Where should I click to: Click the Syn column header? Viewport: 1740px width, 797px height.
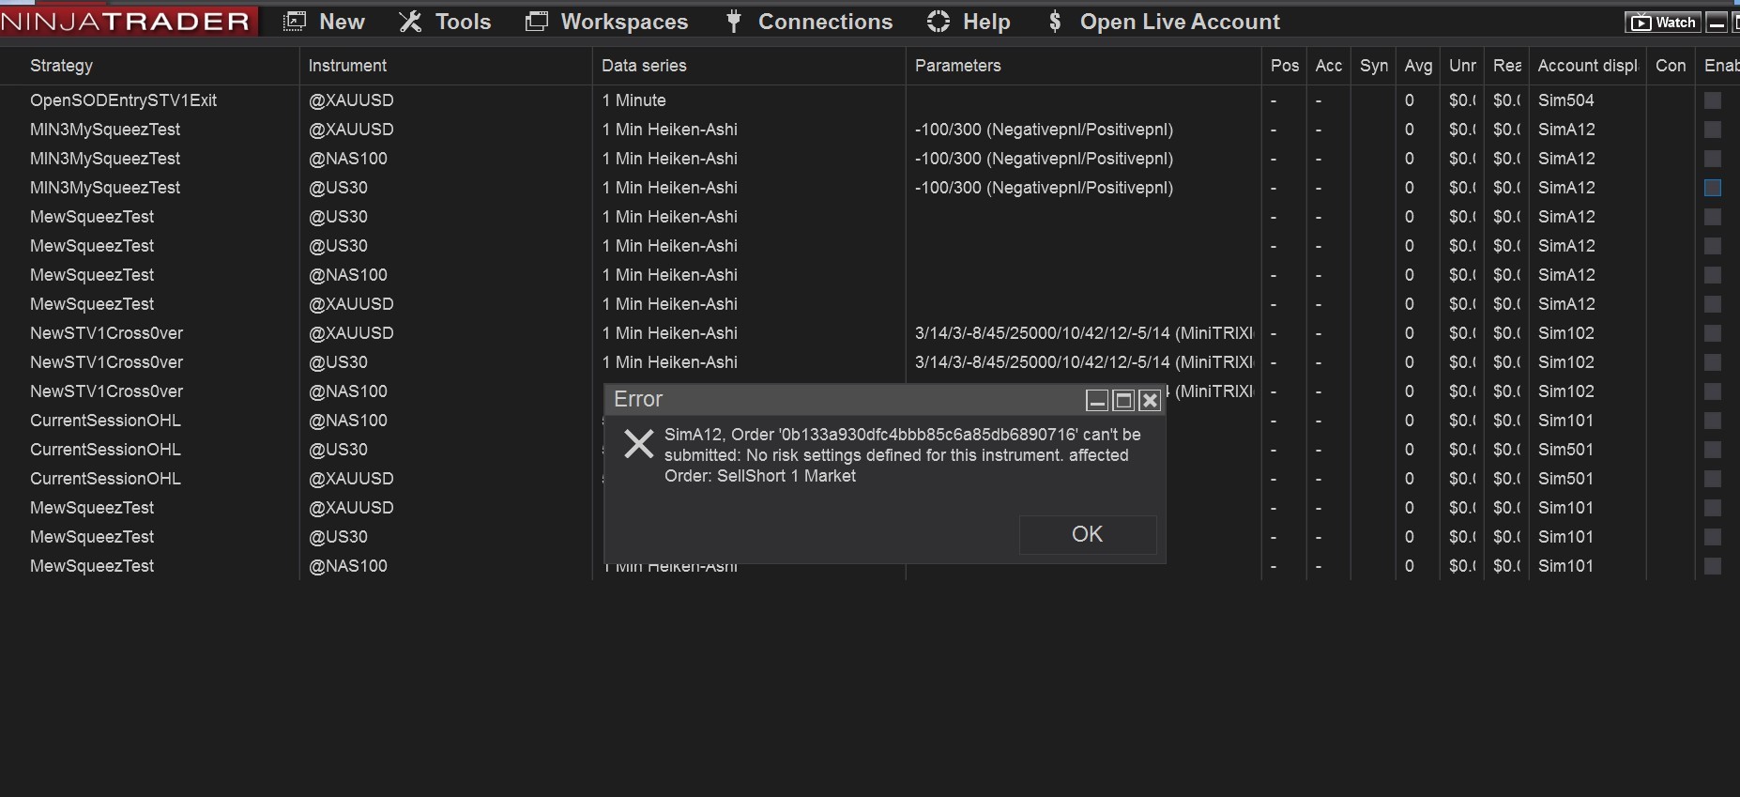(1373, 66)
